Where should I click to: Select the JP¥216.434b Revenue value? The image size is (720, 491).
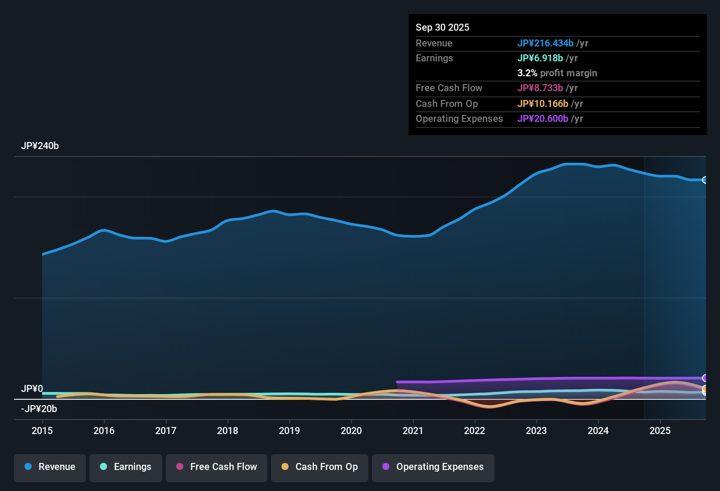(546, 43)
